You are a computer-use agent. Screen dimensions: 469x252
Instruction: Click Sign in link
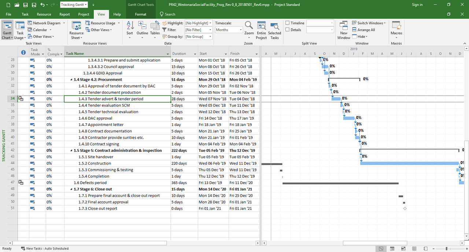[x=417, y=5]
